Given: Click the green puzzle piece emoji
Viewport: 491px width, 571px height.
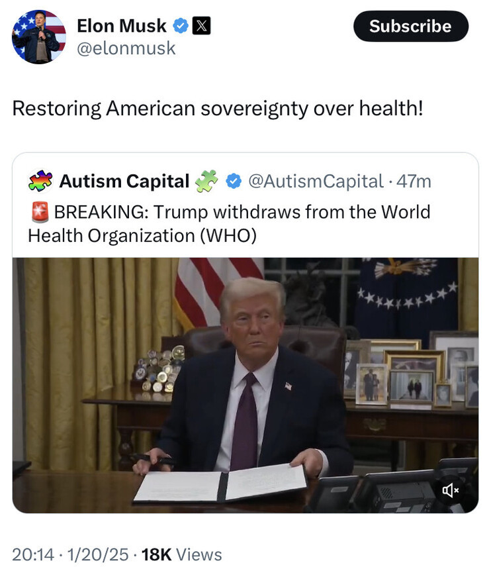Looking at the screenshot, I should coord(206,181).
